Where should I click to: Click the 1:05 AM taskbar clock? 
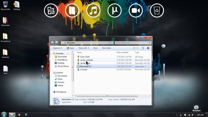pyautogui.click(x=200, y=115)
